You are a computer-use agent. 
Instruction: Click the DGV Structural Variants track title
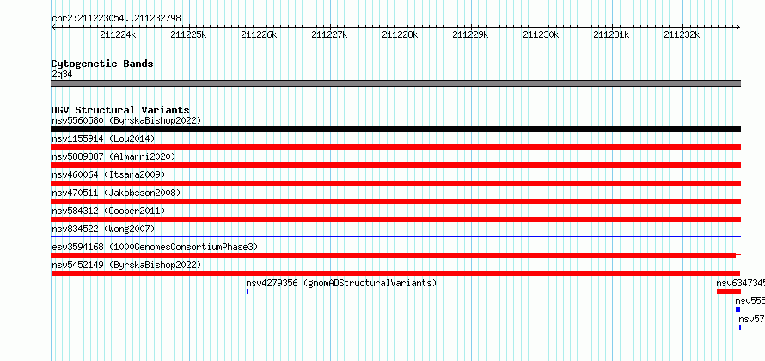120,110
